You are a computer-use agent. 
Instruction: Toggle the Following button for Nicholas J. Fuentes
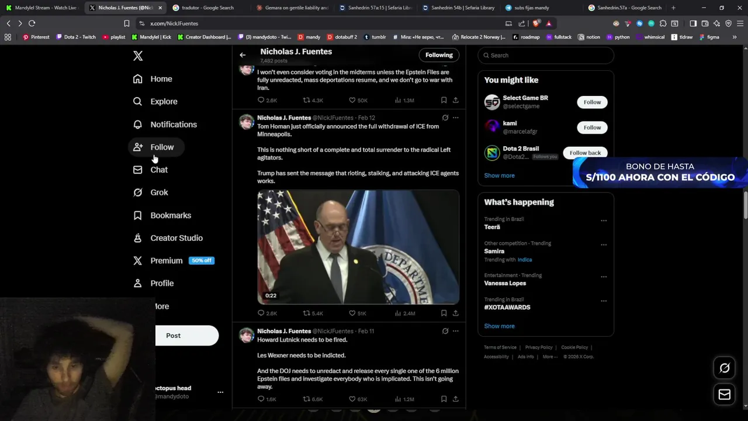(439, 55)
